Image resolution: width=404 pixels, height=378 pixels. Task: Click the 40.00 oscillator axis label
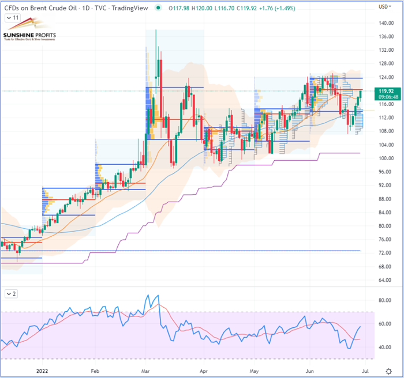pos(385,347)
